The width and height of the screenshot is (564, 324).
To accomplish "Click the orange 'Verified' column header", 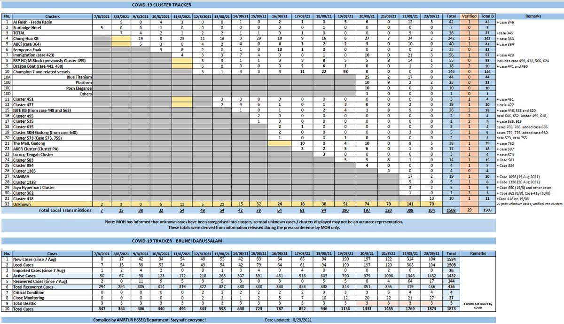I will pos(469,16).
